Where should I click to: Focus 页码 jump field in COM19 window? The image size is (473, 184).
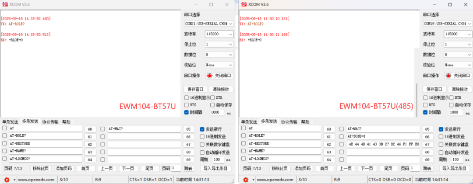point(415,169)
